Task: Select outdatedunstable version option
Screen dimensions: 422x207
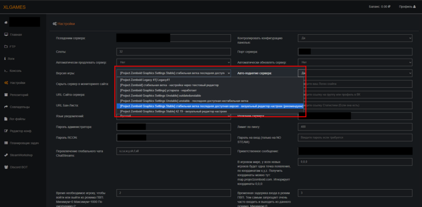Action: (x=210, y=96)
